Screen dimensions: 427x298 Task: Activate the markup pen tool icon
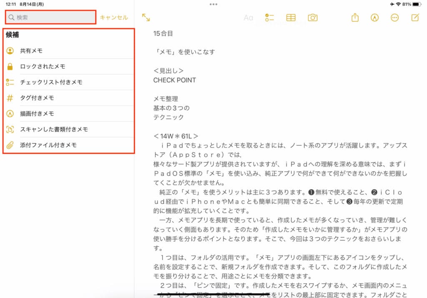374,18
